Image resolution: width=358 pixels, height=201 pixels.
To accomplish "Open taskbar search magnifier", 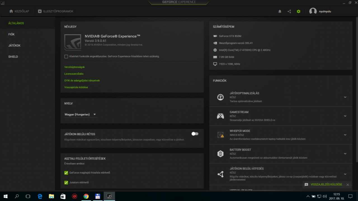I will (17, 196).
